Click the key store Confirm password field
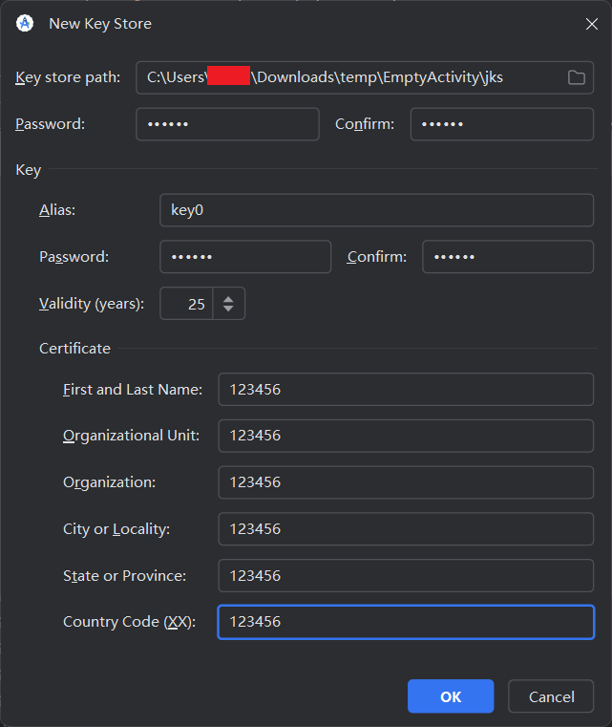The height and width of the screenshot is (727, 612). tap(501, 124)
